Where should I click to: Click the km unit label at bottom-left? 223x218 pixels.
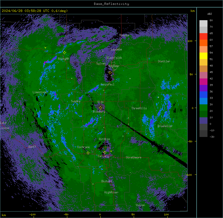(x=4, y=215)
